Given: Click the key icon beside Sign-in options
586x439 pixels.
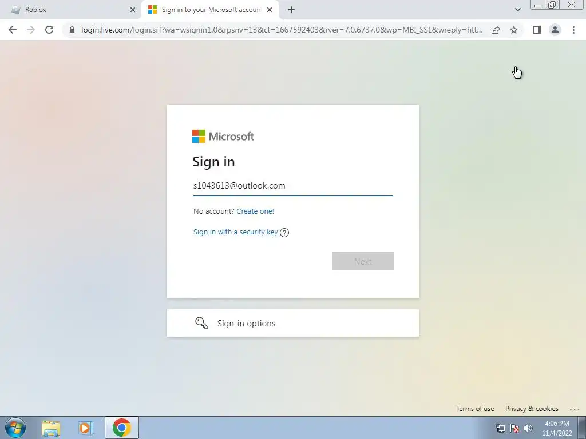Looking at the screenshot, I should [201, 323].
